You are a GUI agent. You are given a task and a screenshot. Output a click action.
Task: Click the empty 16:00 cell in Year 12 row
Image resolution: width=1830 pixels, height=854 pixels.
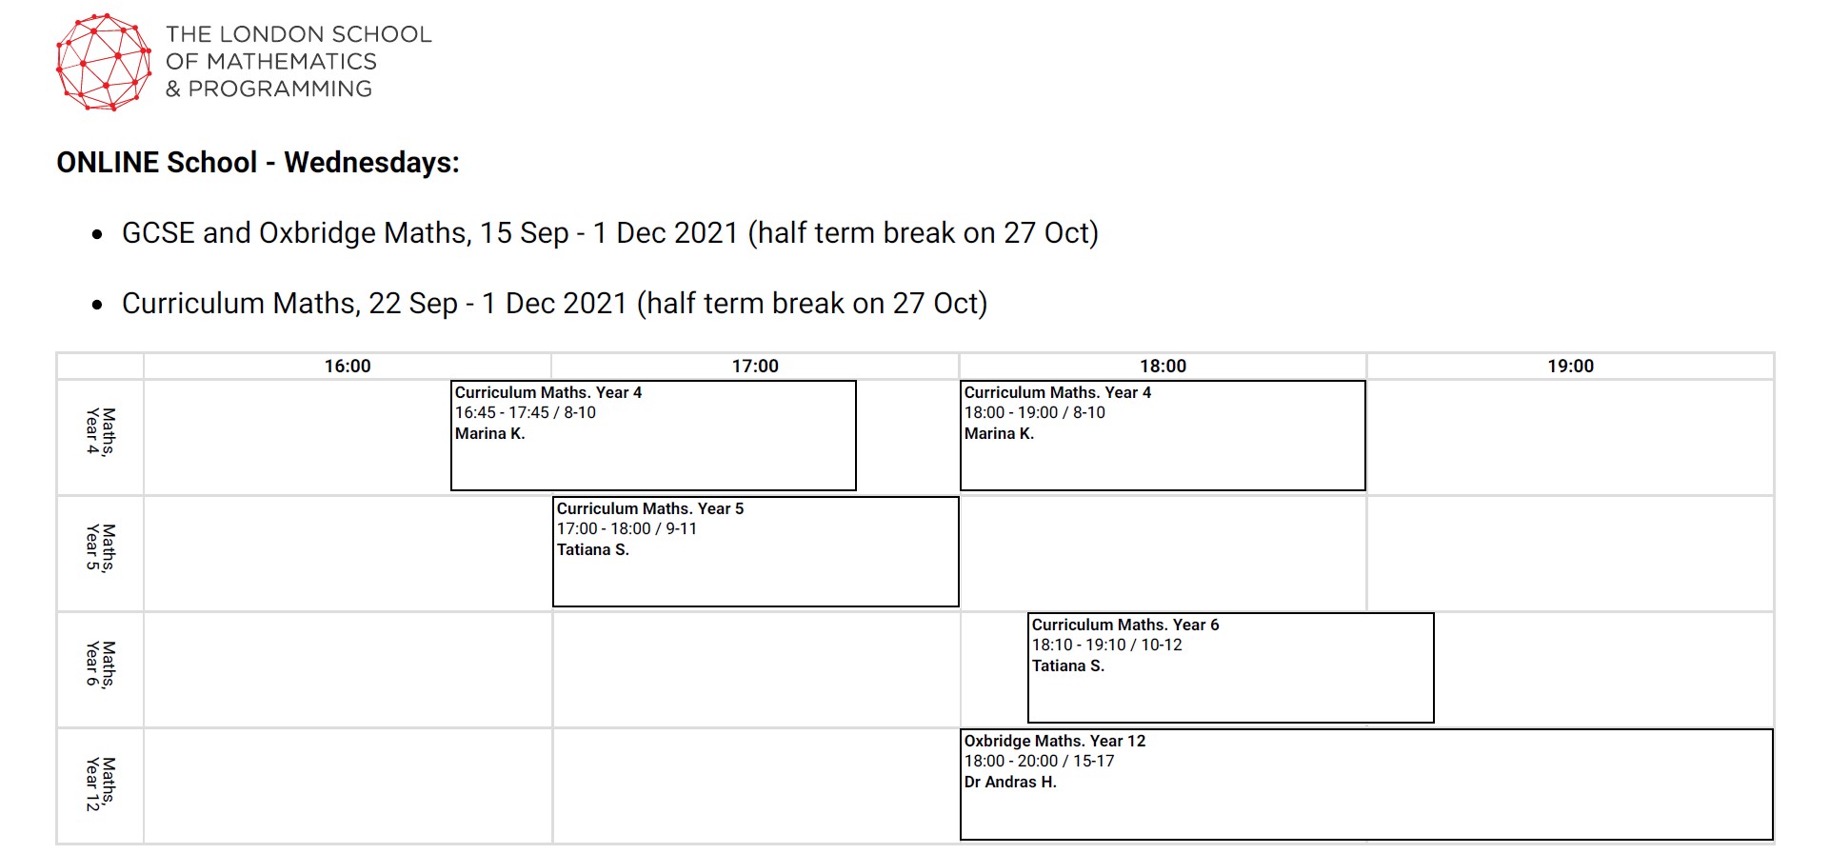(348, 785)
